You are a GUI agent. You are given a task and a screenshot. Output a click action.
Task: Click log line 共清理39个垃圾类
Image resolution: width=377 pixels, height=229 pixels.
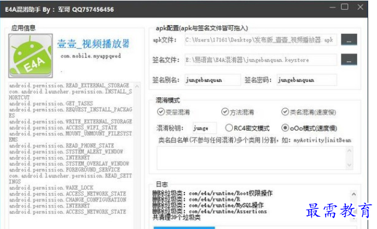pos(176,217)
